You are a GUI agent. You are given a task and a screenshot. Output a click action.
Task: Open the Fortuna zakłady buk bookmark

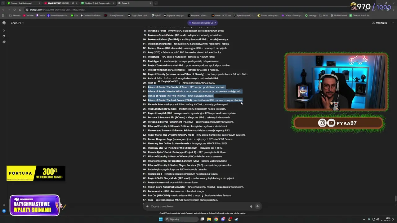click(268, 15)
